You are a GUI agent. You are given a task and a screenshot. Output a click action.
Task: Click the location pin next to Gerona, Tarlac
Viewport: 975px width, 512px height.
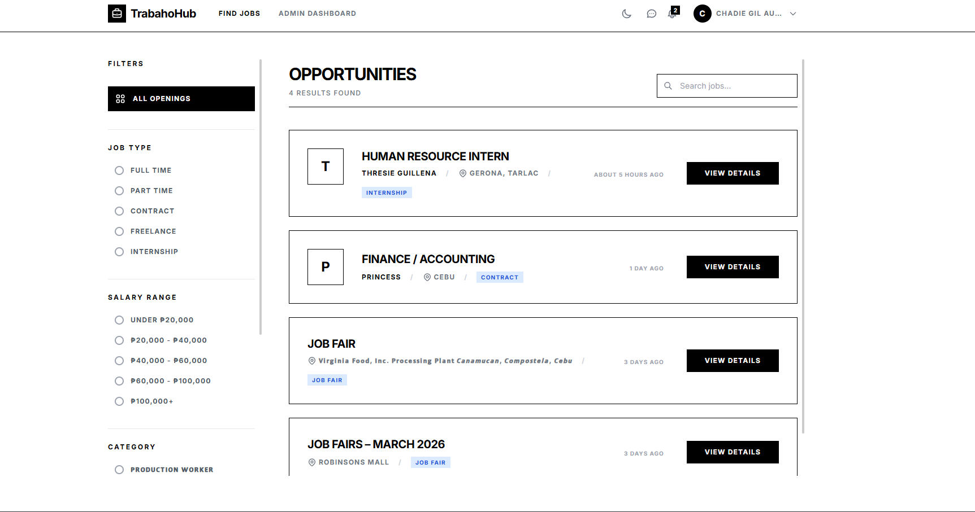pyautogui.click(x=463, y=173)
